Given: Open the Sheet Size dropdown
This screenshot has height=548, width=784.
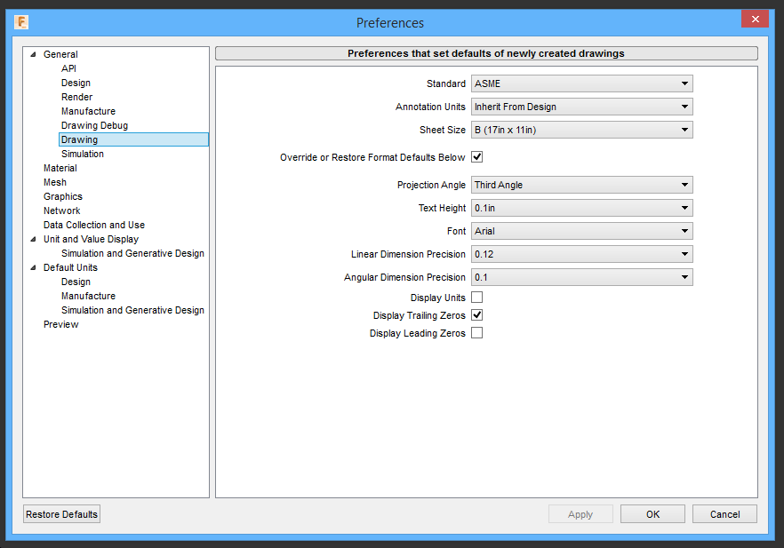Looking at the screenshot, I should pos(582,130).
